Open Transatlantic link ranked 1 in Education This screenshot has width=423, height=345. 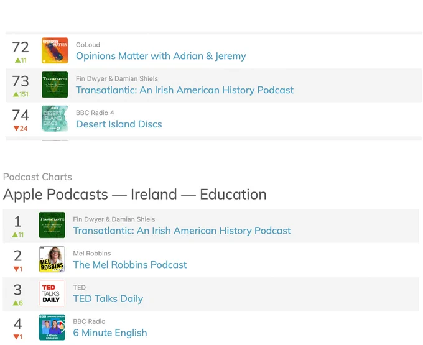182,231
